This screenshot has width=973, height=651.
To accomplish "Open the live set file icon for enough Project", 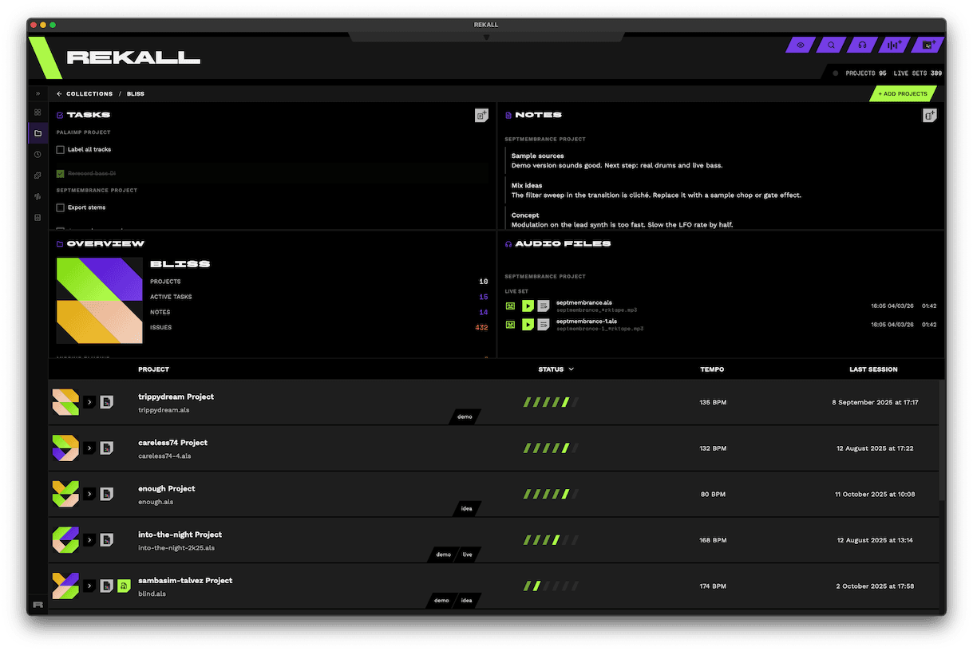I will (x=106, y=495).
